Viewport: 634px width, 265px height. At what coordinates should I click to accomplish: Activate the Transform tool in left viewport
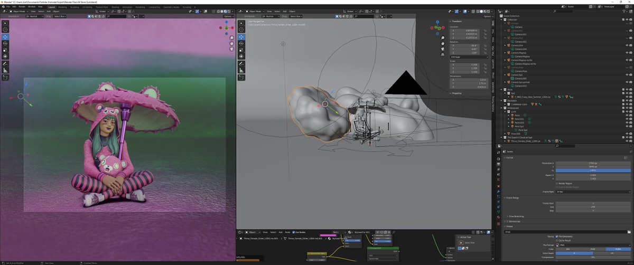click(x=5, y=56)
